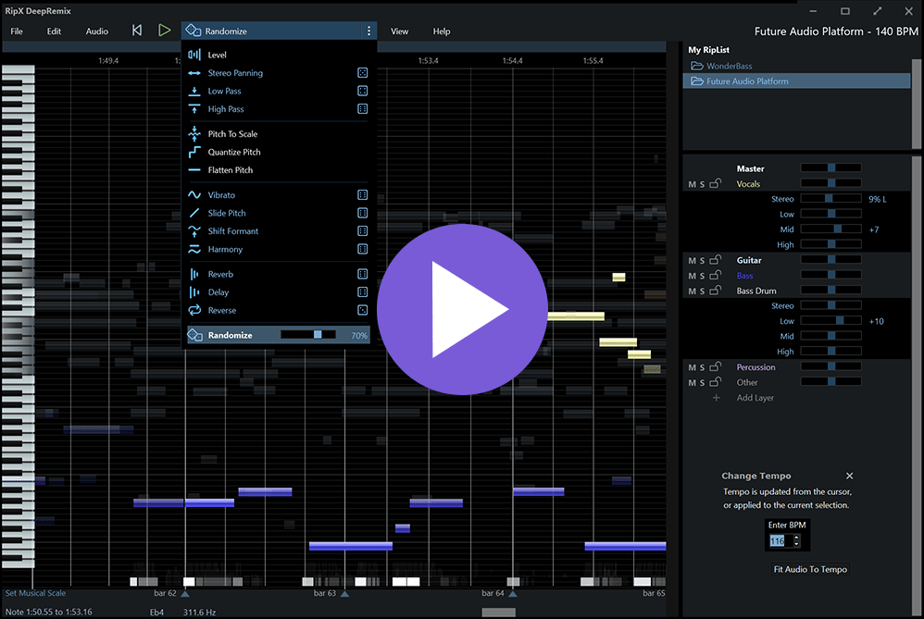
Task: Open the Audio menu
Action: (x=96, y=31)
